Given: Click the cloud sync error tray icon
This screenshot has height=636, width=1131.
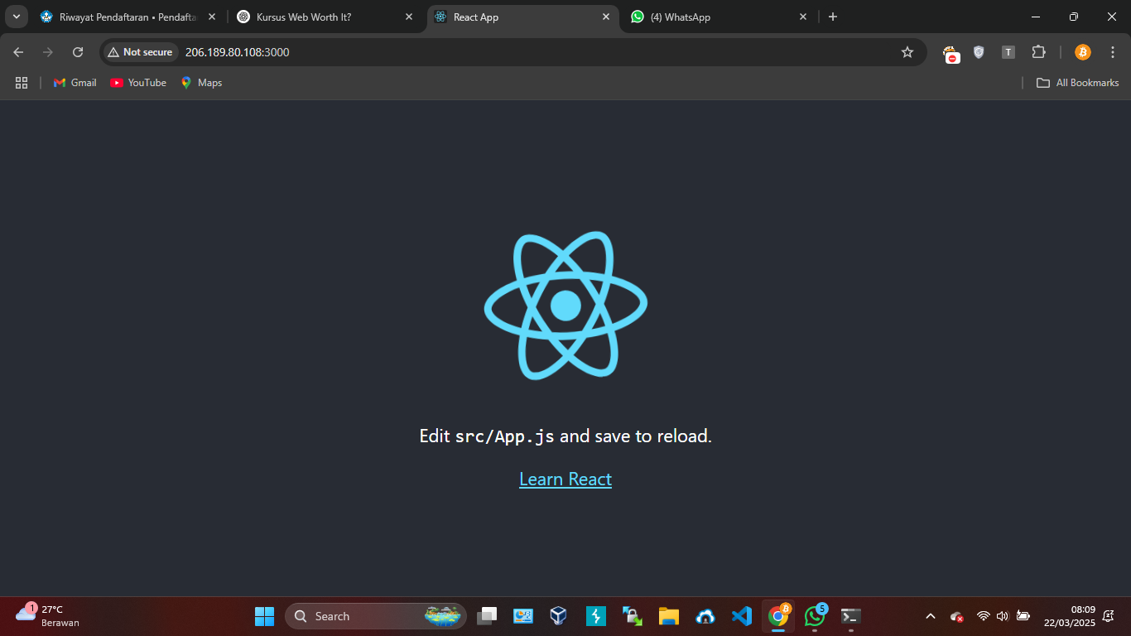Looking at the screenshot, I should pyautogui.click(x=956, y=616).
